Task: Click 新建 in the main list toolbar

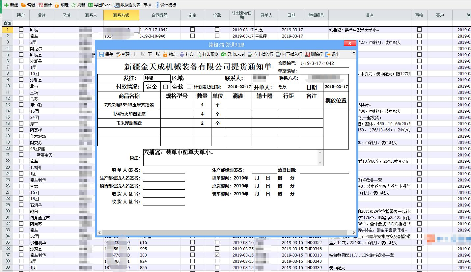Action: click(11, 5)
